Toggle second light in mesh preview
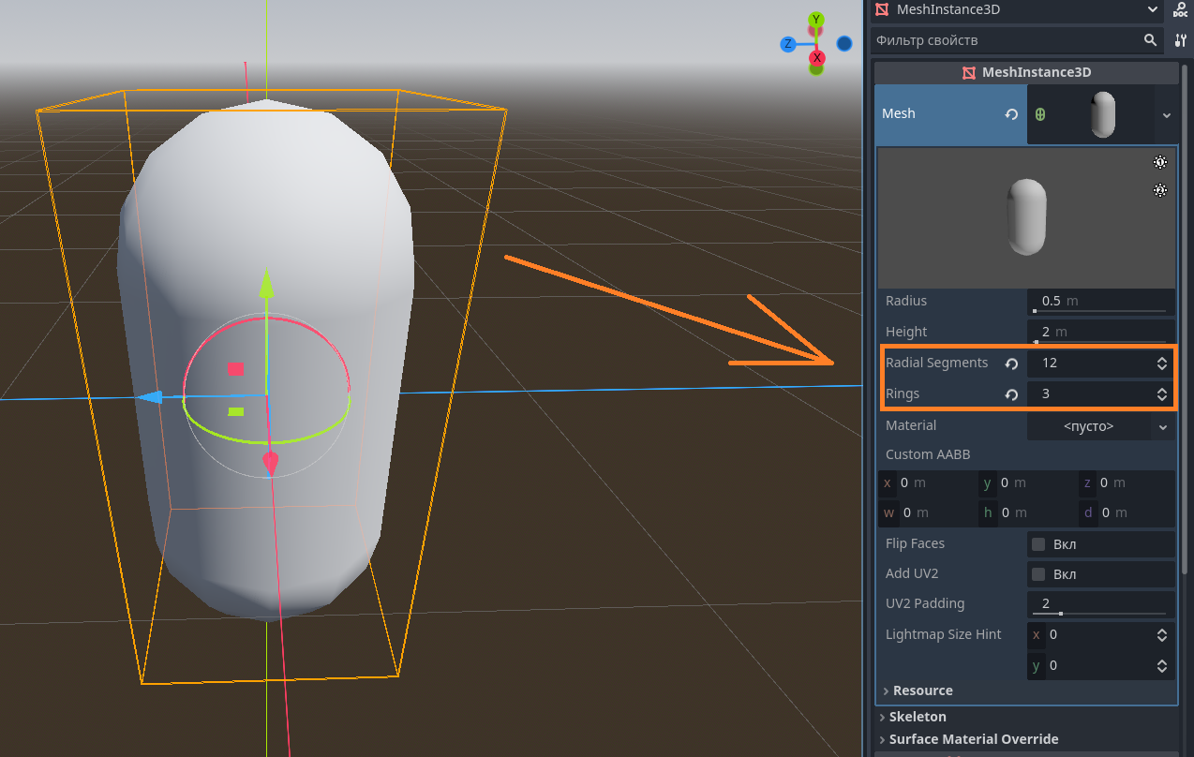The height and width of the screenshot is (757, 1194). click(1160, 190)
